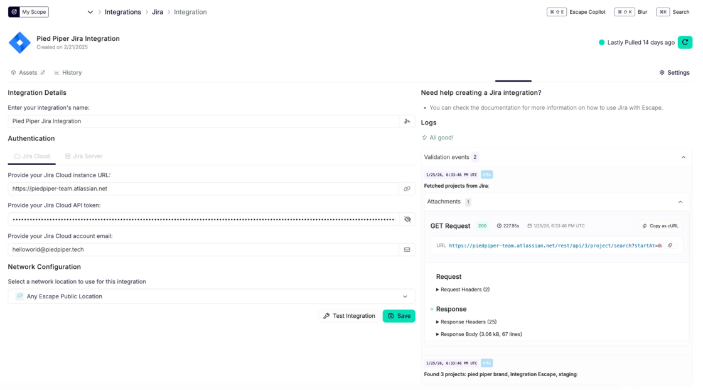Switch to the History tab
This screenshot has width=703, height=390.
(68, 73)
